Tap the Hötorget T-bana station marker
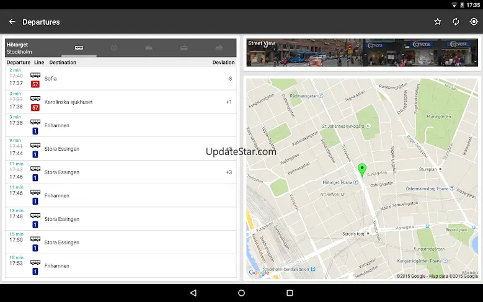 [355, 182]
